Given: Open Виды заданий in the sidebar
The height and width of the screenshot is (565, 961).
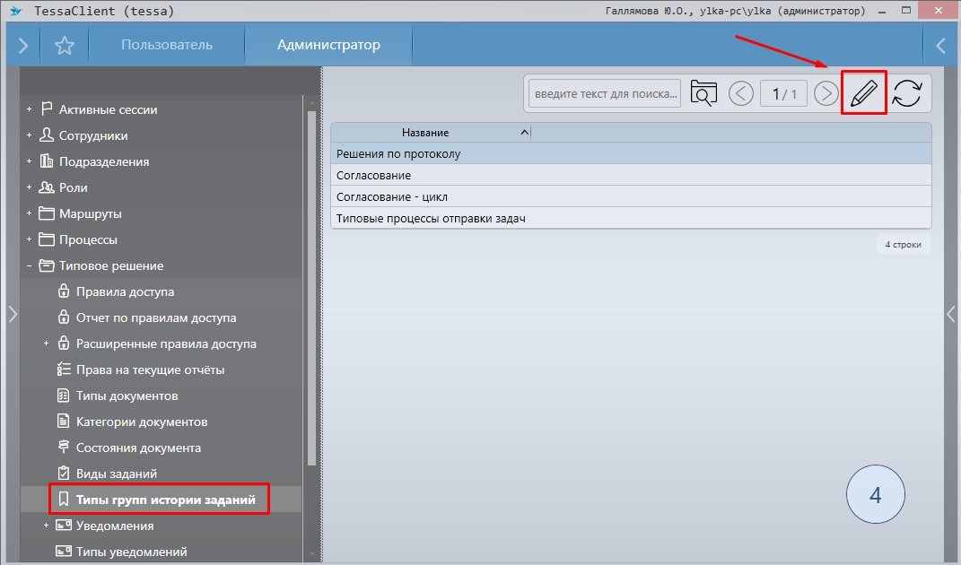Looking at the screenshot, I should 117,474.
